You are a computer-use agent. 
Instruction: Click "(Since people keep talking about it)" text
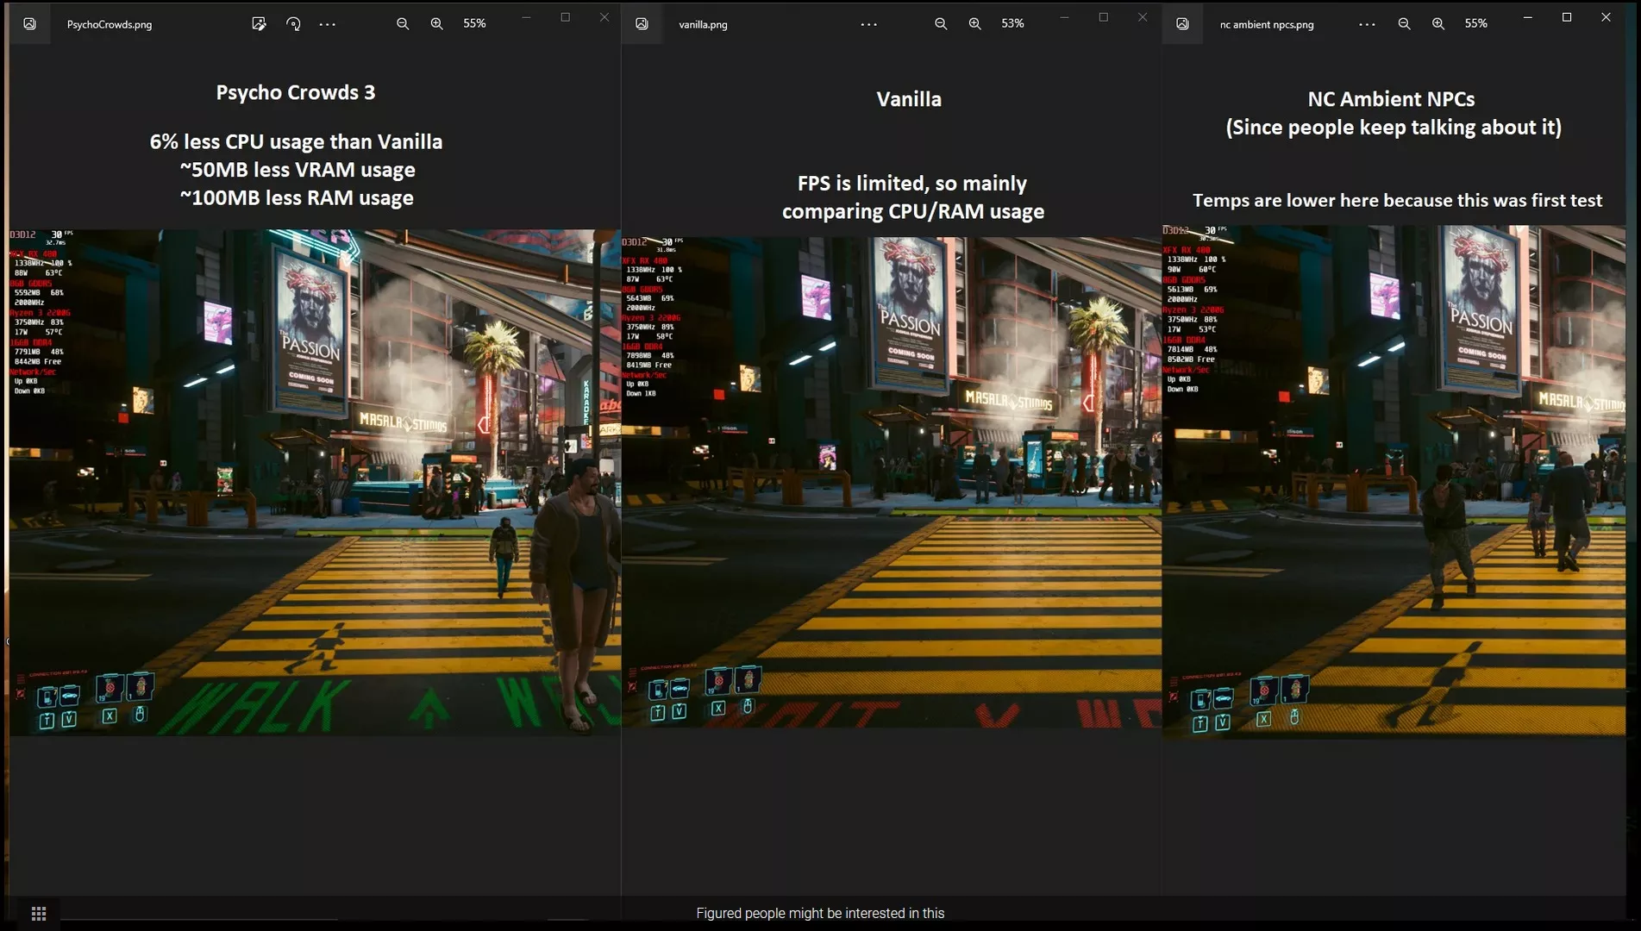click(x=1394, y=128)
